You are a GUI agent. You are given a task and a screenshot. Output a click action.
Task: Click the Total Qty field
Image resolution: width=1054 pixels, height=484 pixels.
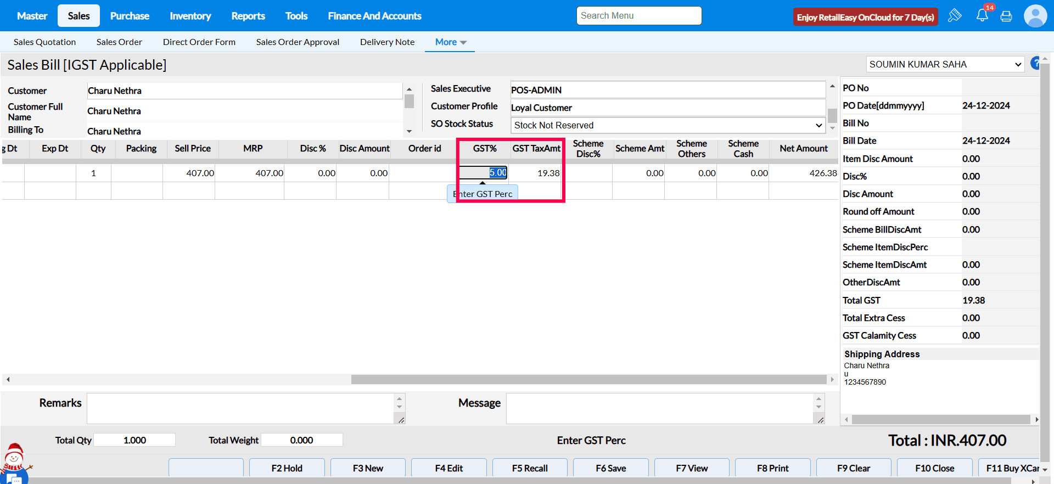click(x=134, y=440)
